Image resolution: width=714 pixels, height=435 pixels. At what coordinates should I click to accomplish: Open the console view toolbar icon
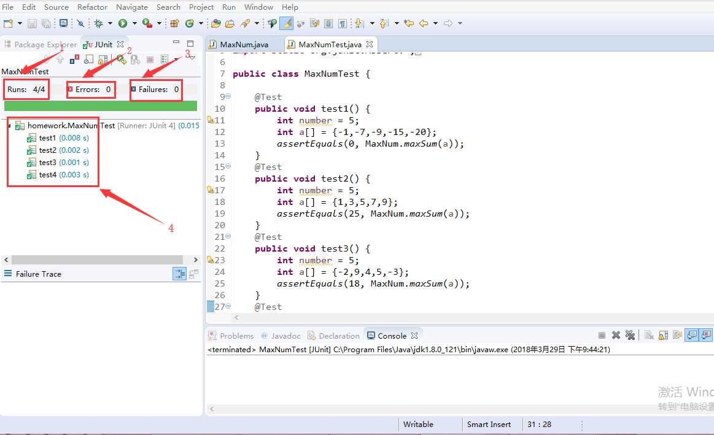(x=63, y=23)
